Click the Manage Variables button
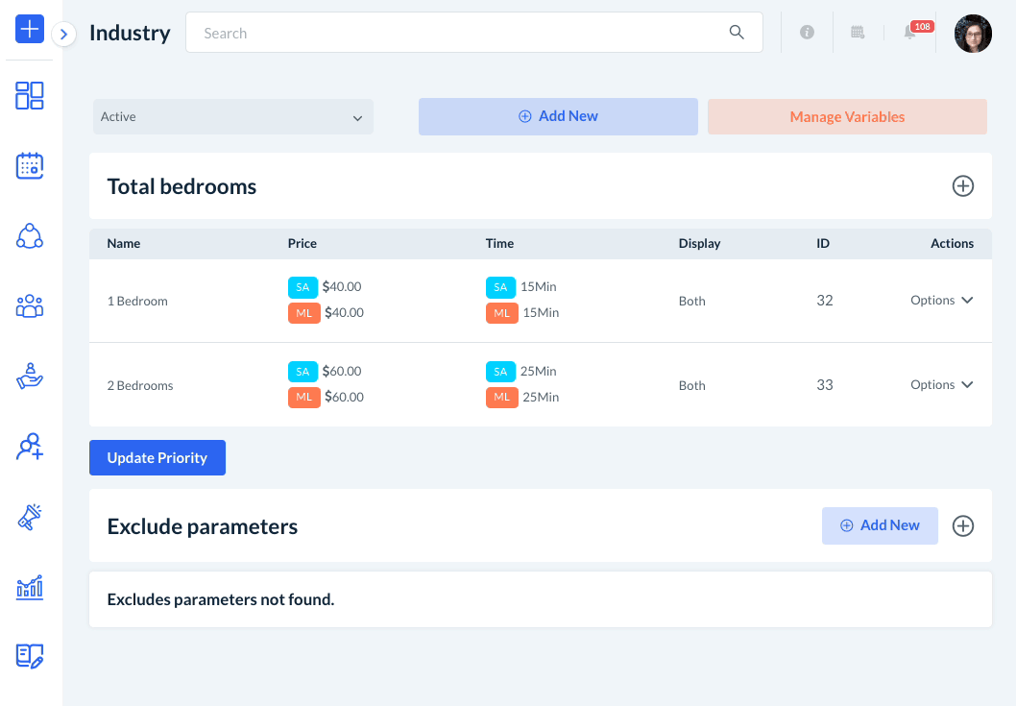Viewport: 1016px width, 706px height. point(847,116)
